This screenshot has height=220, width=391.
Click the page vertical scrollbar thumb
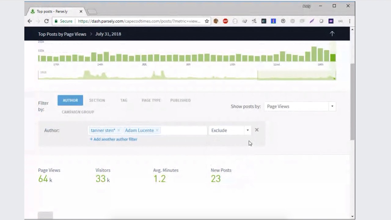[x=352, y=102]
